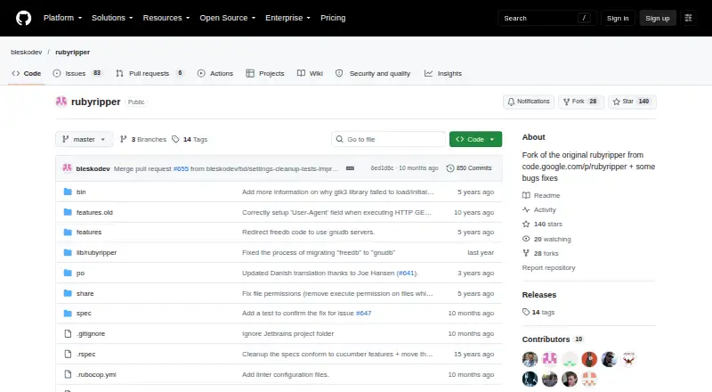Open 'Add linter configuration files.' commit message
This screenshot has height=392, width=712.
pyautogui.click(x=286, y=375)
